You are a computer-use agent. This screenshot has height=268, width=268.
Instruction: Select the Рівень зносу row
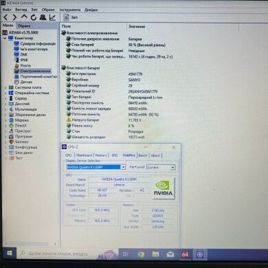(x=100, y=126)
